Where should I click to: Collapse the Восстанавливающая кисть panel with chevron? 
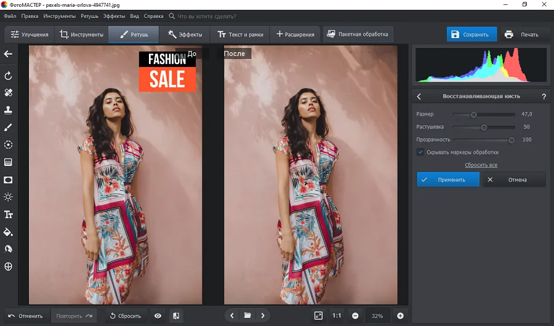[419, 97]
